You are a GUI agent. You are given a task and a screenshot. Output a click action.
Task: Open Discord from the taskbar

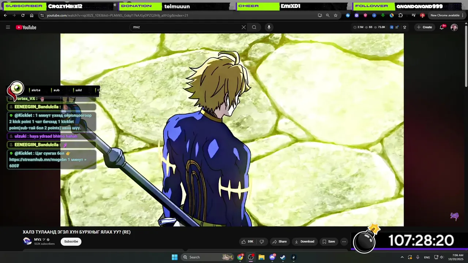272,257
